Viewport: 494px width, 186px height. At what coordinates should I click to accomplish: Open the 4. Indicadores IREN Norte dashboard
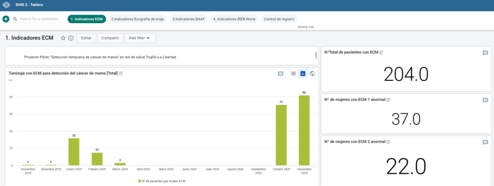(x=234, y=19)
